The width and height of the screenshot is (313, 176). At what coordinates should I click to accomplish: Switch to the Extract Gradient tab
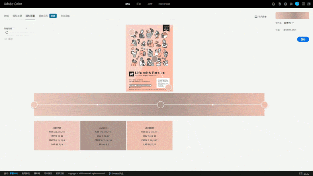[30, 16]
